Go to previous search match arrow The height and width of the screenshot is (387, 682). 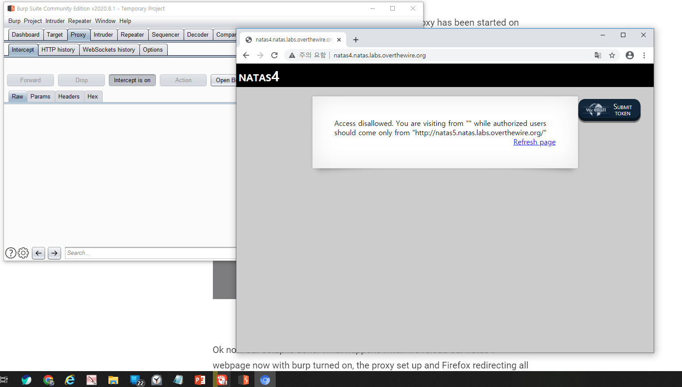coord(39,253)
